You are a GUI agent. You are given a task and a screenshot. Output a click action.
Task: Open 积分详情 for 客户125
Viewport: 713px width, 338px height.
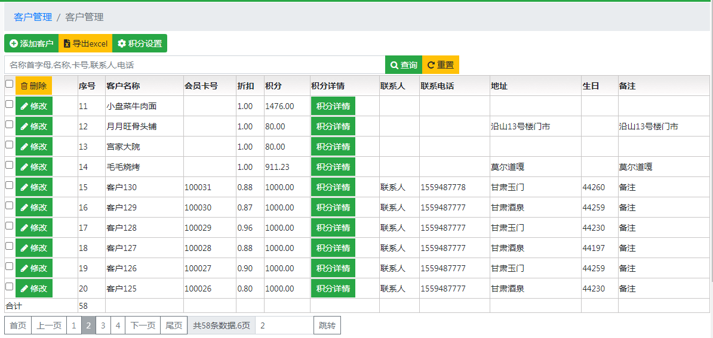[333, 289]
